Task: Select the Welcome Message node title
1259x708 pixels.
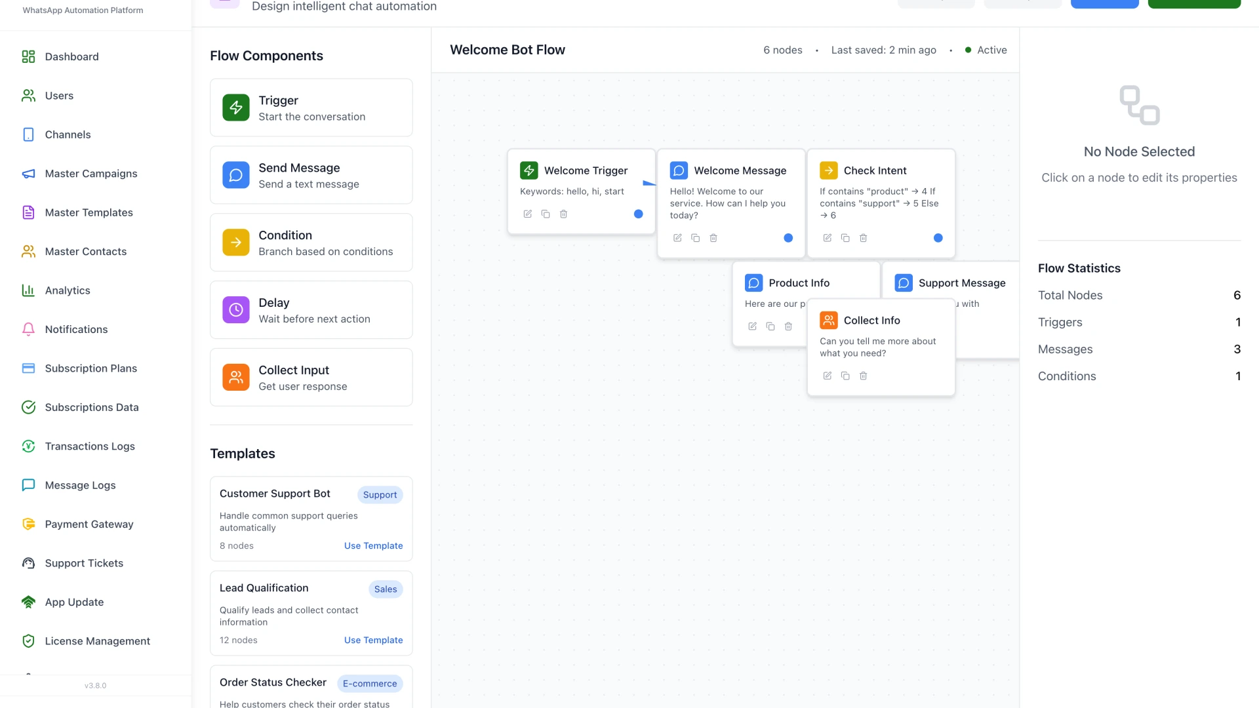Action: (x=740, y=170)
